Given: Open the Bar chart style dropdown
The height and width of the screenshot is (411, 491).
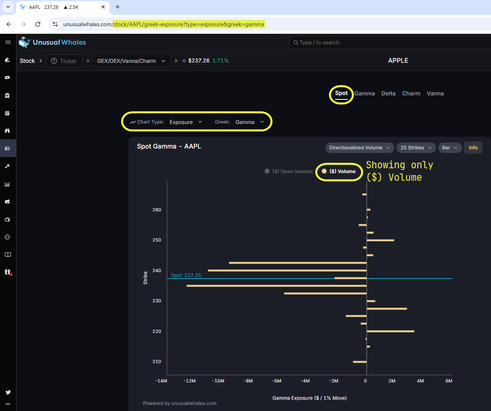Looking at the screenshot, I should point(450,148).
